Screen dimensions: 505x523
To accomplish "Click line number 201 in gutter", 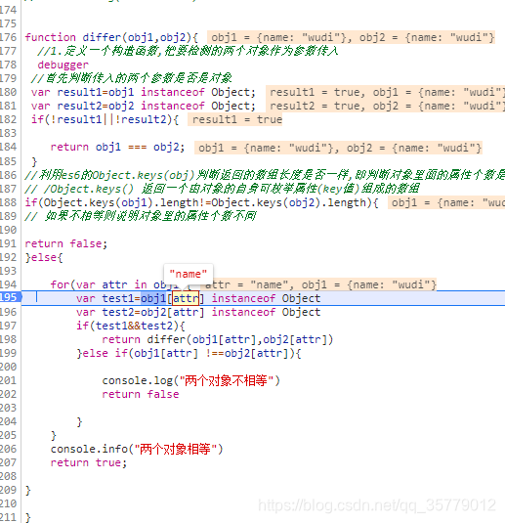I will click(9, 380).
